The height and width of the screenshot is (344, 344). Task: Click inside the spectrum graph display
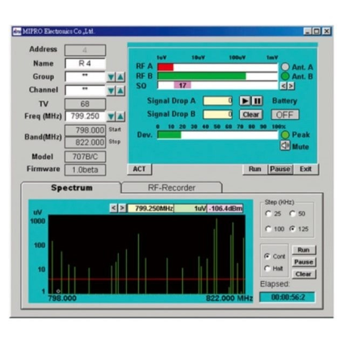point(147,254)
